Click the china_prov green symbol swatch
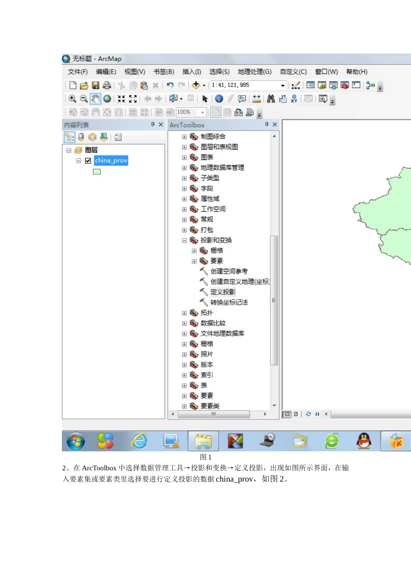The height and width of the screenshot is (581, 411). pos(97,172)
